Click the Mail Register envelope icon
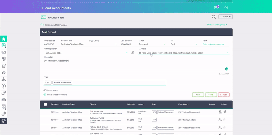272x135 pixels. [x=44, y=17]
